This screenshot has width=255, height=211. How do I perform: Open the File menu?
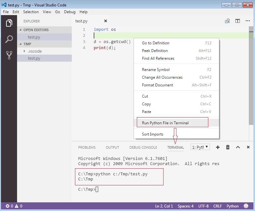click(x=6, y=12)
